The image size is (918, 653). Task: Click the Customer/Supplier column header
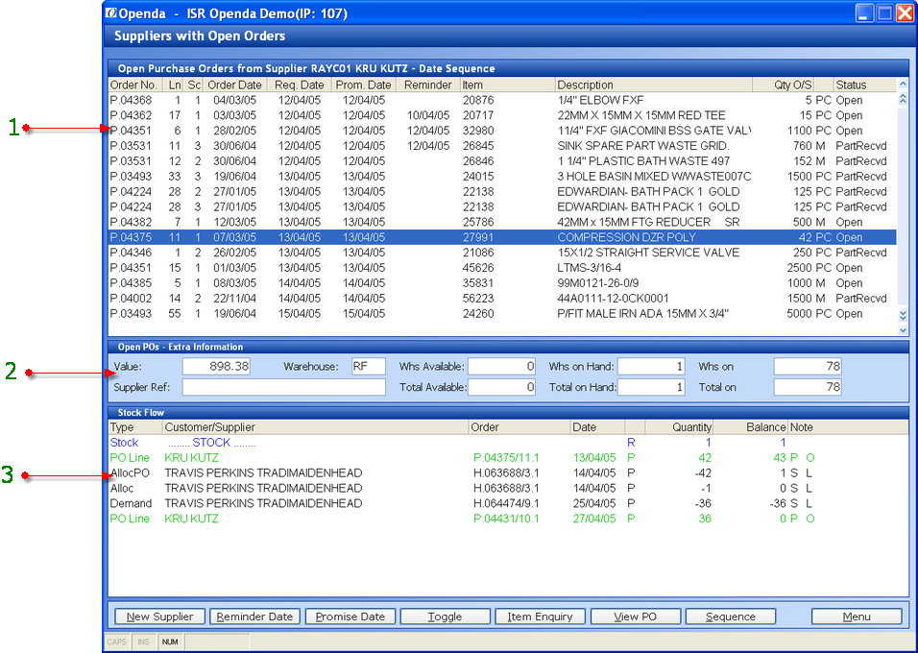316,427
